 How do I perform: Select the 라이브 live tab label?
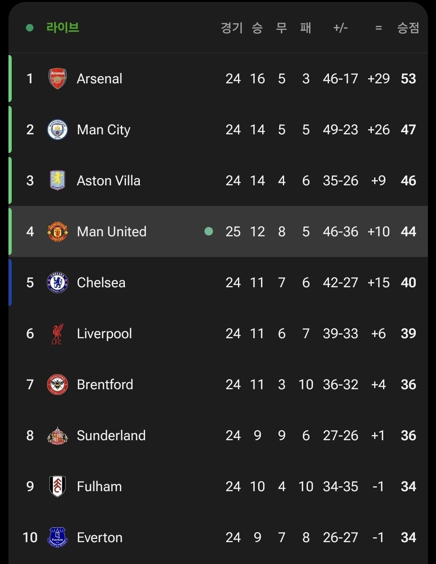pos(63,28)
